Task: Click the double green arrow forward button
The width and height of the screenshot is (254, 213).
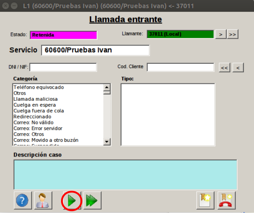Action: pos(93,200)
